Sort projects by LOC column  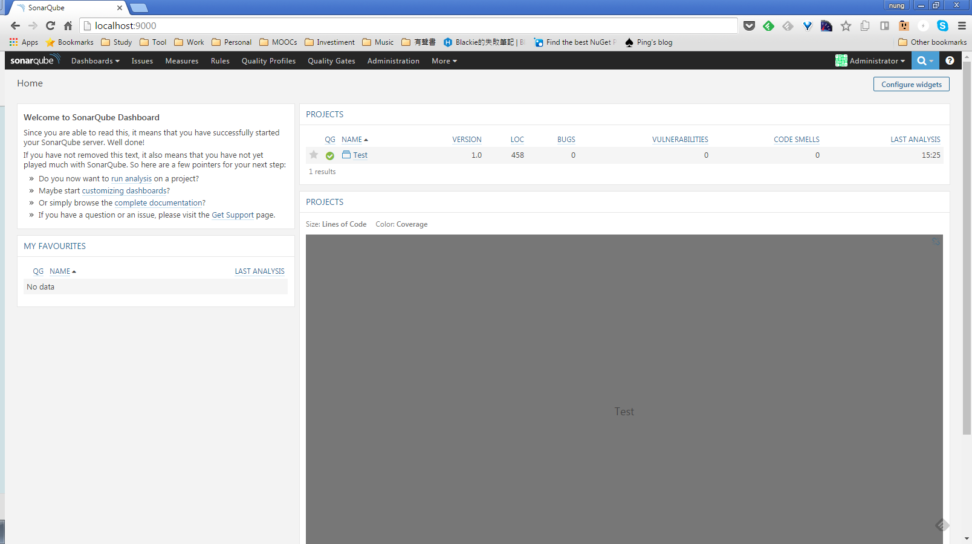click(x=517, y=140)
